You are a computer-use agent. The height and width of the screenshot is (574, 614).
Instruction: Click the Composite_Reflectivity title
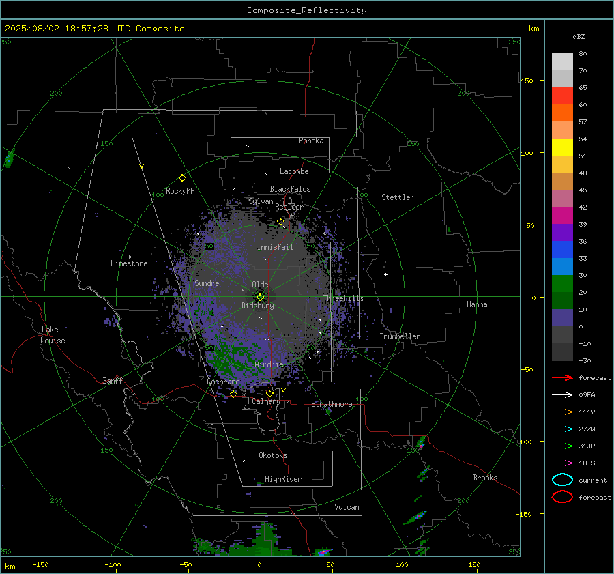307,10
